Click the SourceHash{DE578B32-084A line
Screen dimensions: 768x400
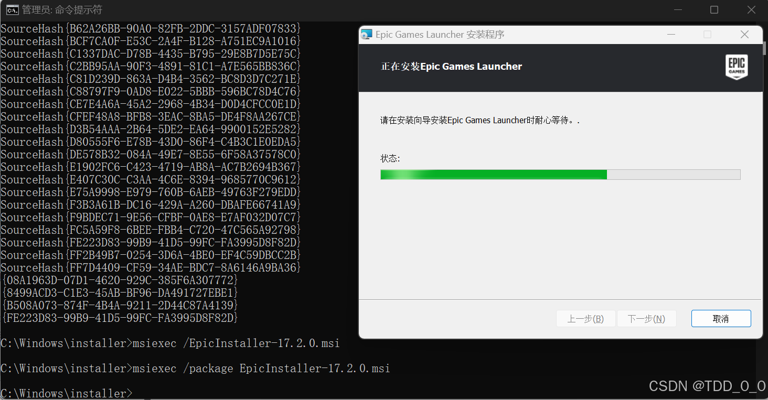(x=151, y=155)
